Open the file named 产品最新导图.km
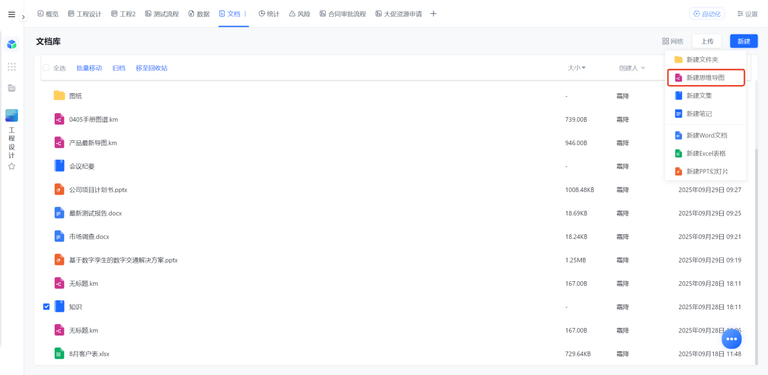This screenshot has height=375, width=768. pos(93,143)
